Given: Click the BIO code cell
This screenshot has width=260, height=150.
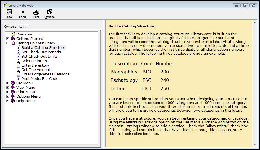Looking at the screenshot, I should 147,72.
